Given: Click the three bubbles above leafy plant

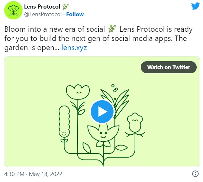Looking at the screenshot, I should click(x=114, y=88).
